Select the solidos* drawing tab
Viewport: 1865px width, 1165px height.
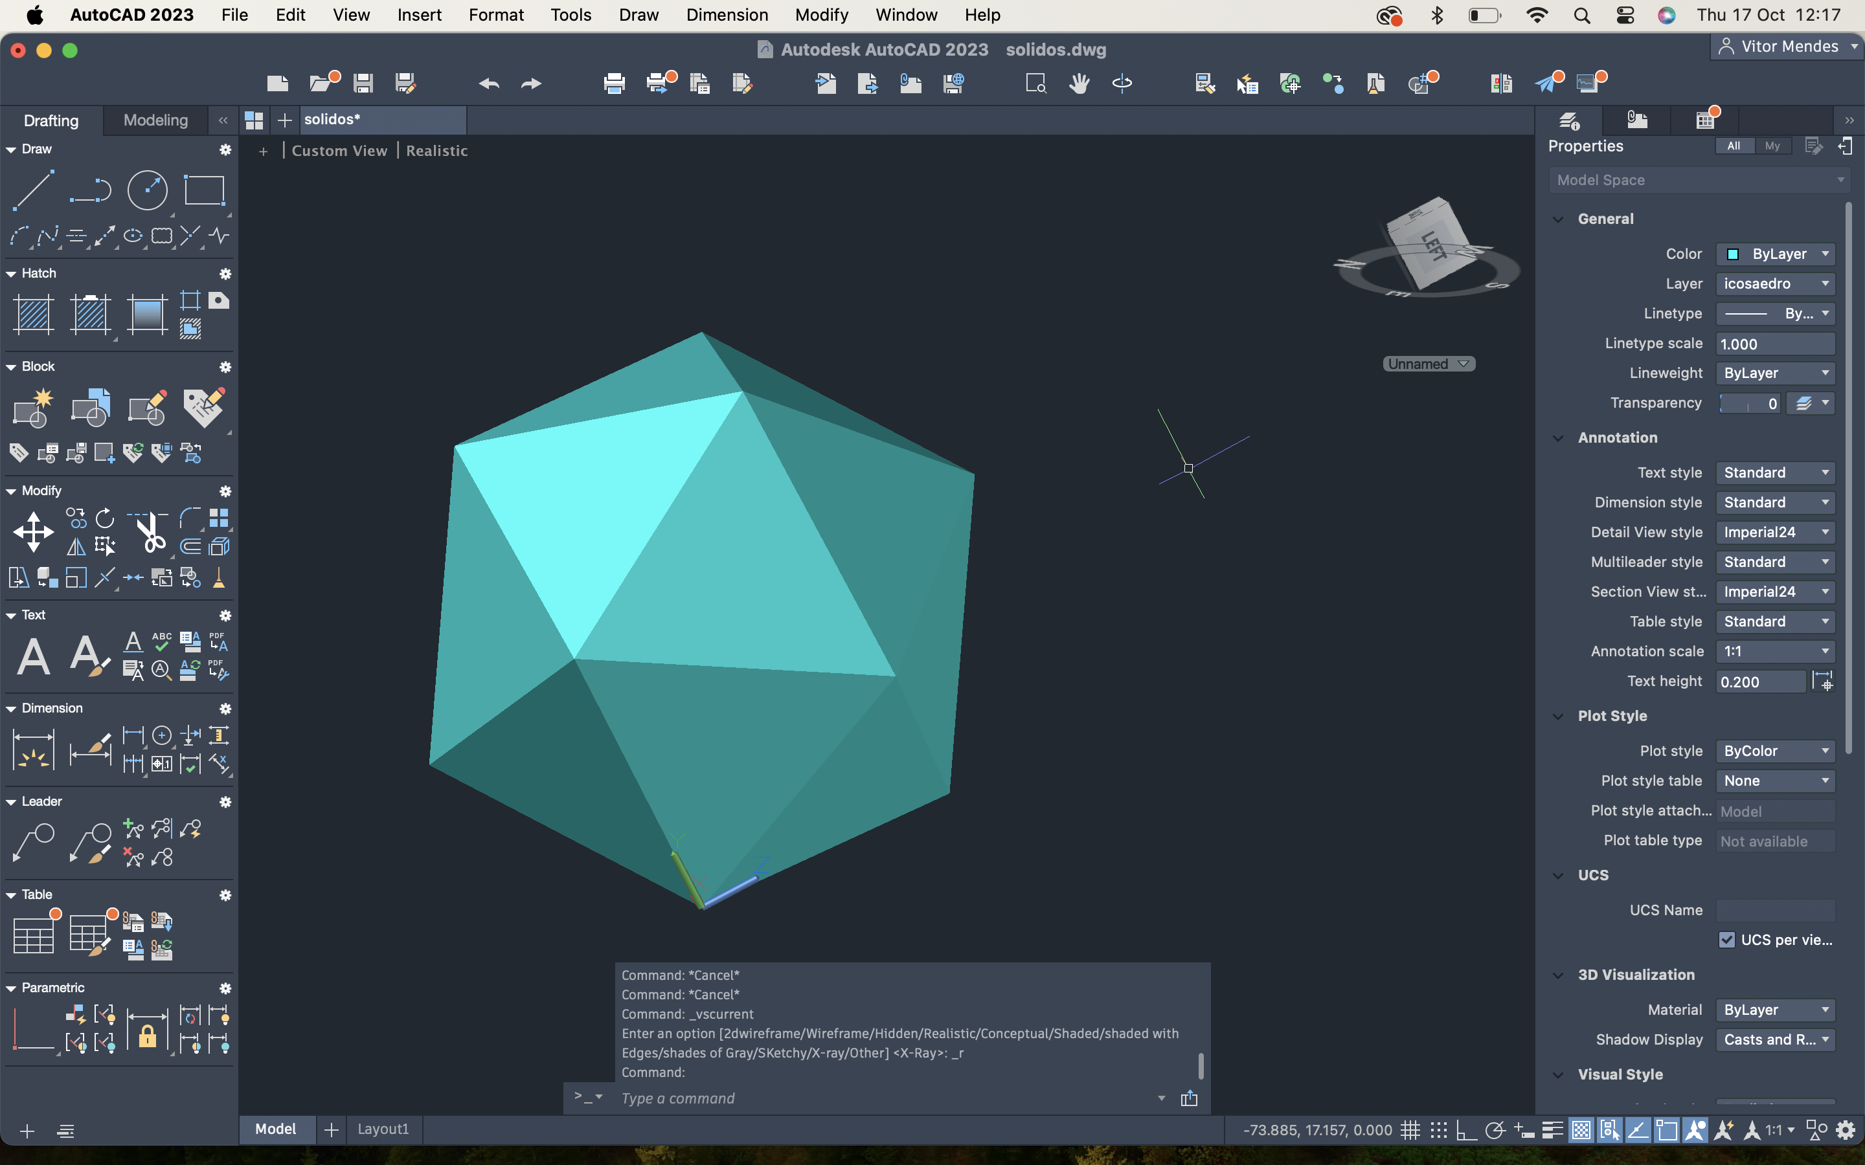383,120
